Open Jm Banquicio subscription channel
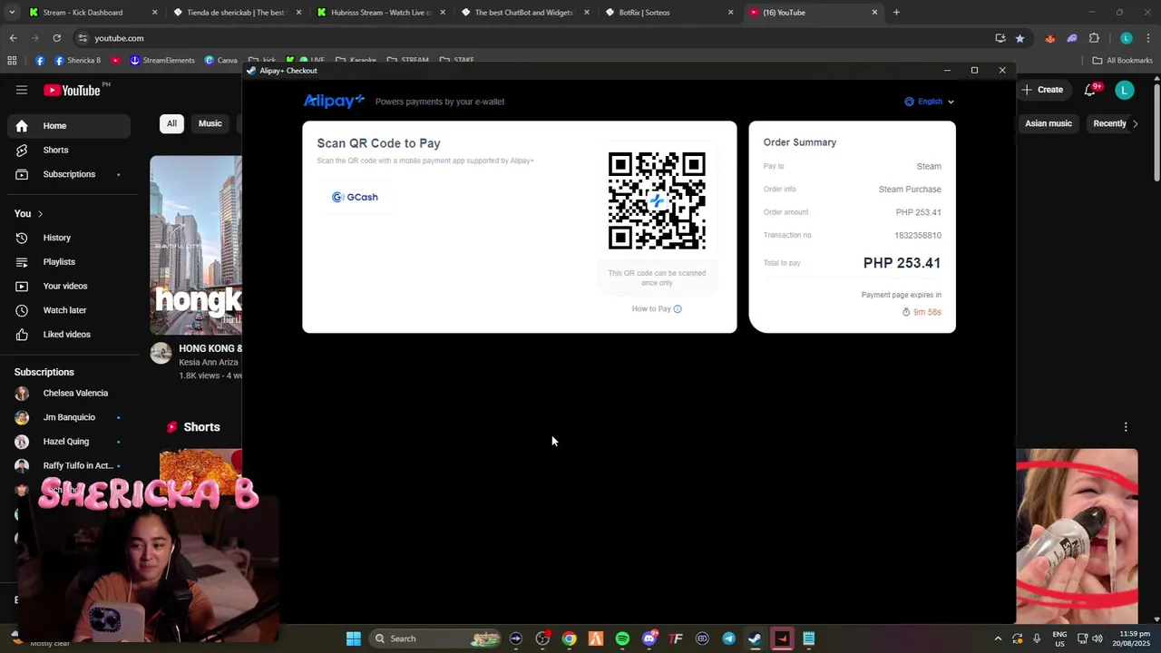This screenshot has width=1161, height=653. coord(69,417)
